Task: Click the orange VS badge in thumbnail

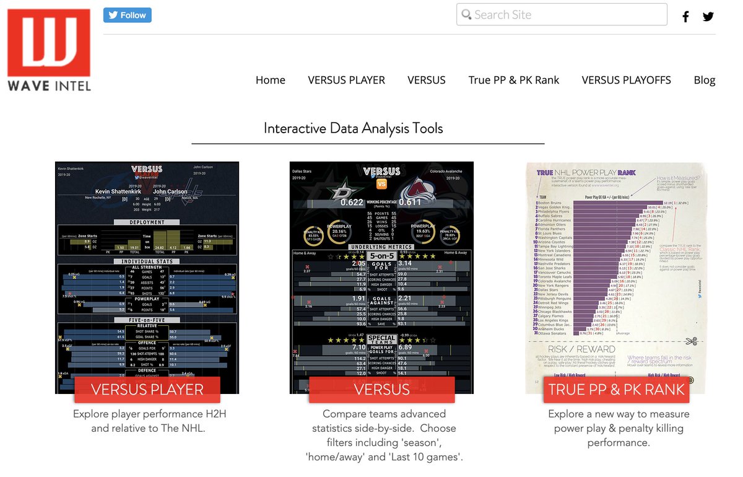Action: [x=382, y=184]
